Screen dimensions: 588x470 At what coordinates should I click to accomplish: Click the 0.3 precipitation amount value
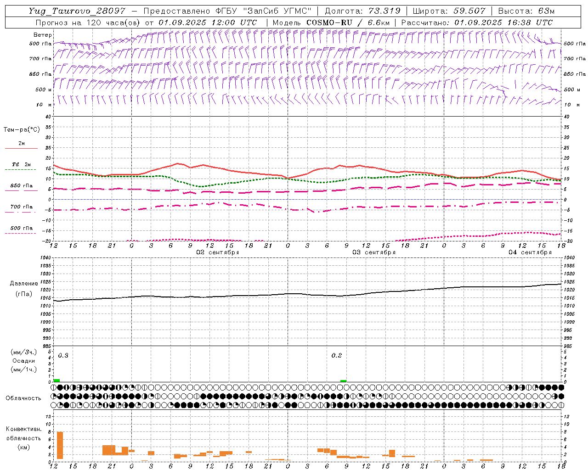[63, 355]
